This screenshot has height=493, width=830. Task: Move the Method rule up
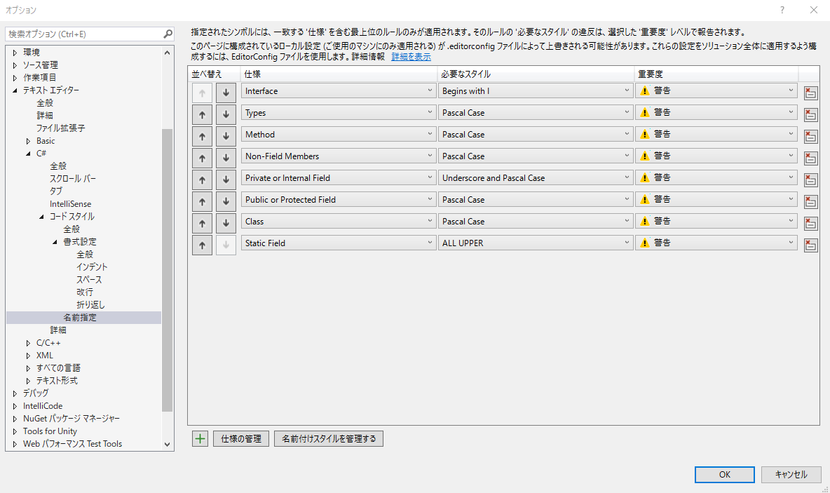point(202,136)
